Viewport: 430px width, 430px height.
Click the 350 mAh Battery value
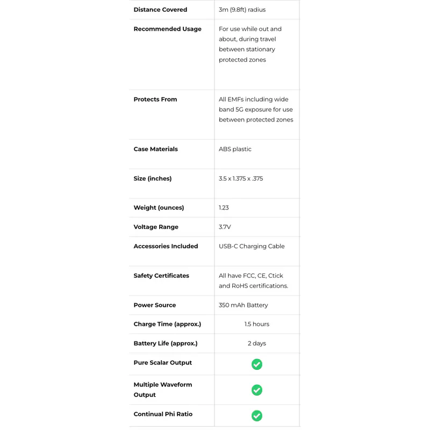tap(243, 305)
